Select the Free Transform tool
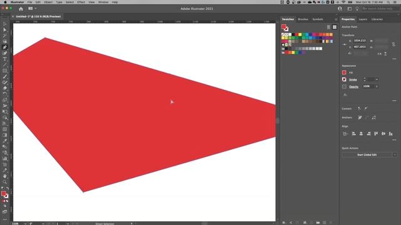401x225 pixels. click(x=4, y=112)
